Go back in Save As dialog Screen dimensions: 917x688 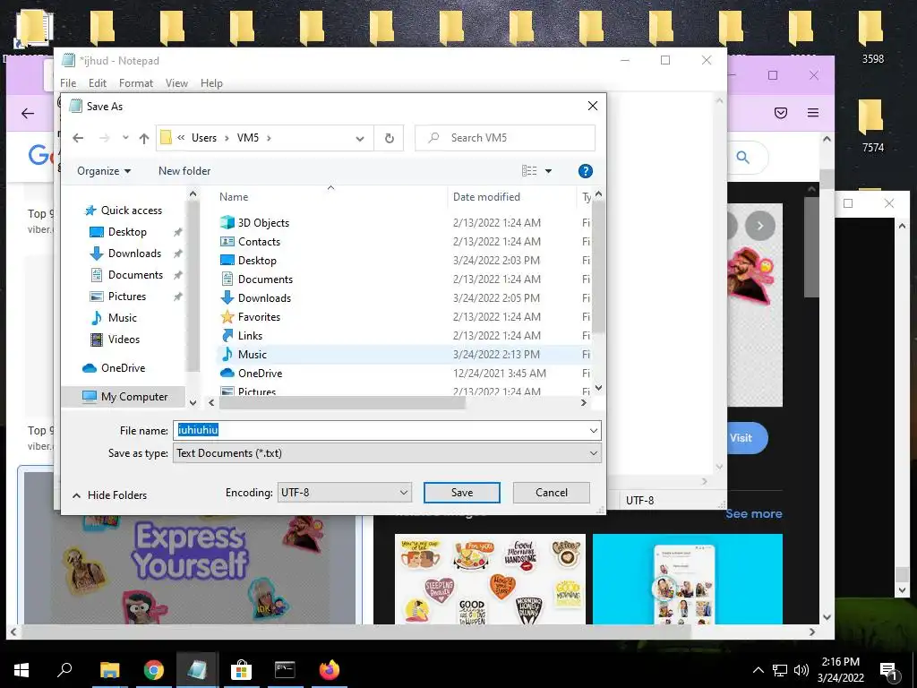pos(78,138)
